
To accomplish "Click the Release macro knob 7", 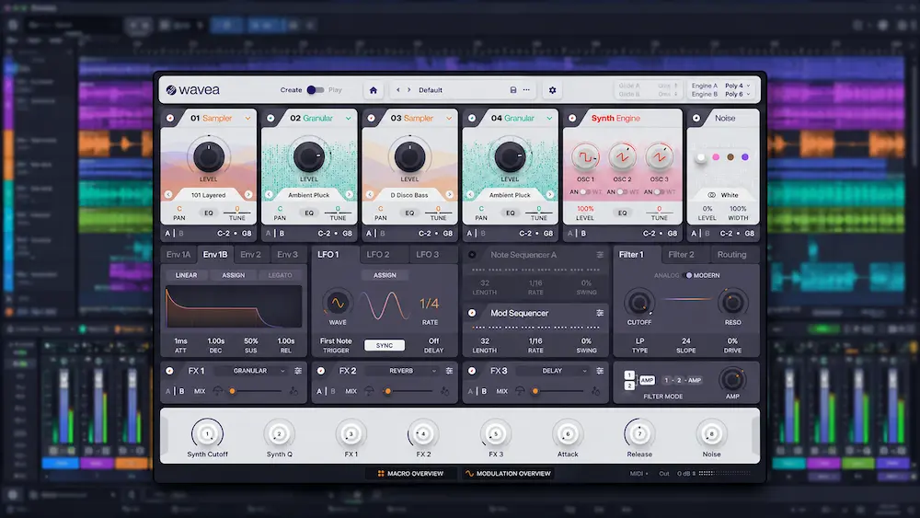I will tap(639, 434).
